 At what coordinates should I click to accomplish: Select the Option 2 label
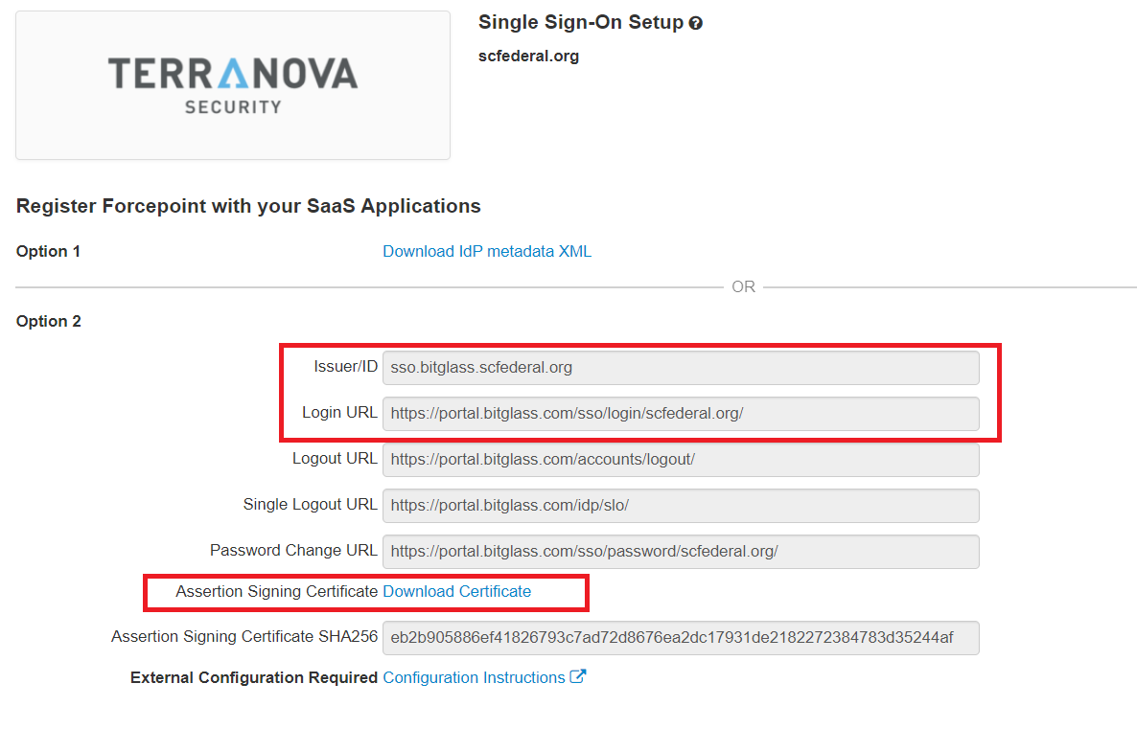pos(48,321)
